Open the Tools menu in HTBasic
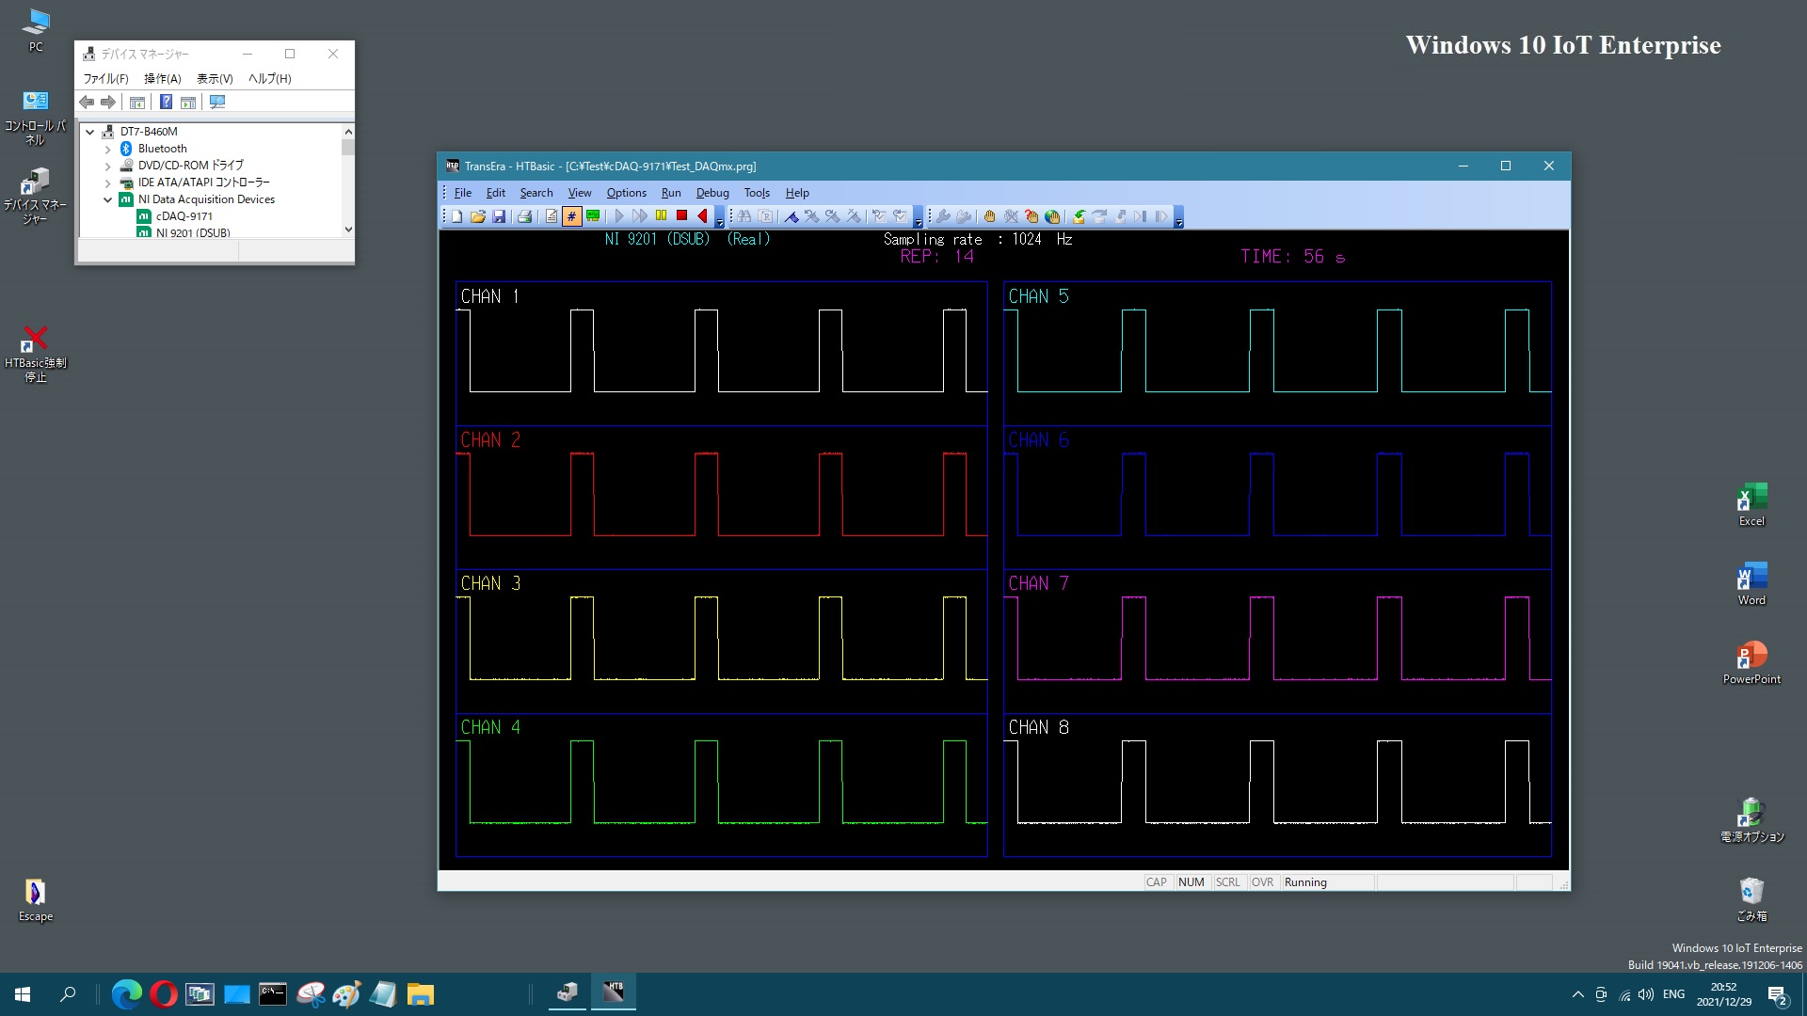The width and height of the screenshot is (1807, 1016). (x=757, y=193)
